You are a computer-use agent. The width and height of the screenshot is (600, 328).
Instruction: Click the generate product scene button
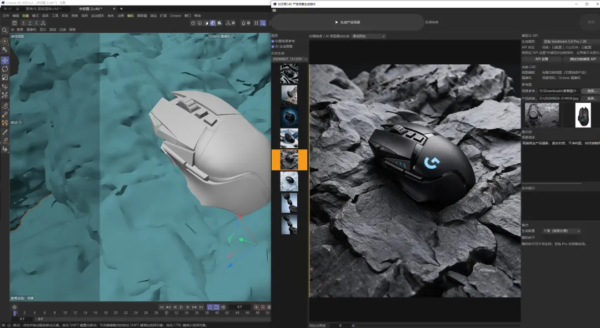(347, 22)
